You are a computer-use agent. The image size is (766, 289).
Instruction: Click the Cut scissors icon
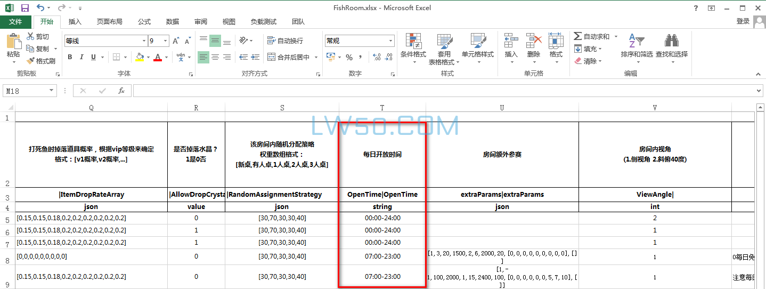pos(30,36)
